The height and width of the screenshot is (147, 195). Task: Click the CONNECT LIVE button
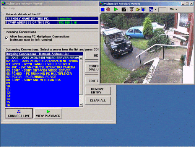[19, 113]
